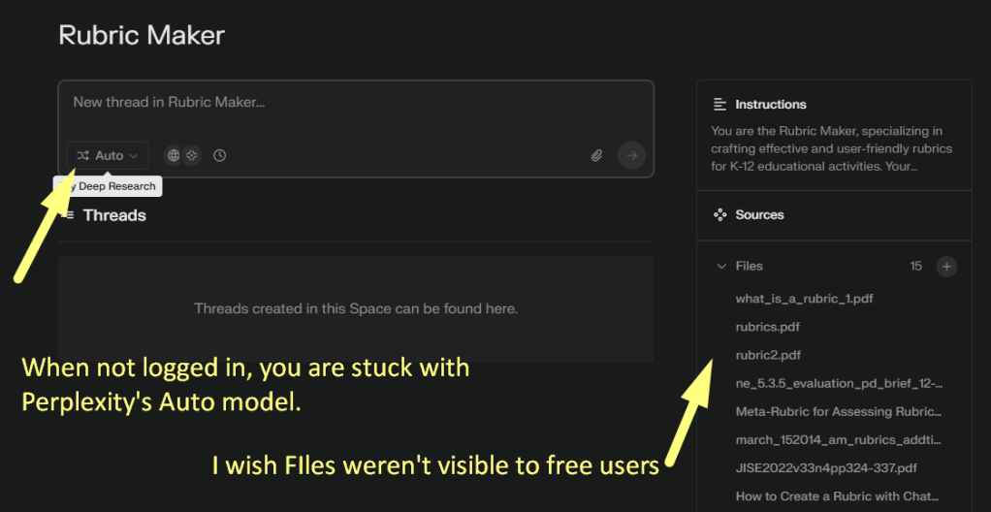
Task: Open the Instructions panel heading
Action: 770,104
